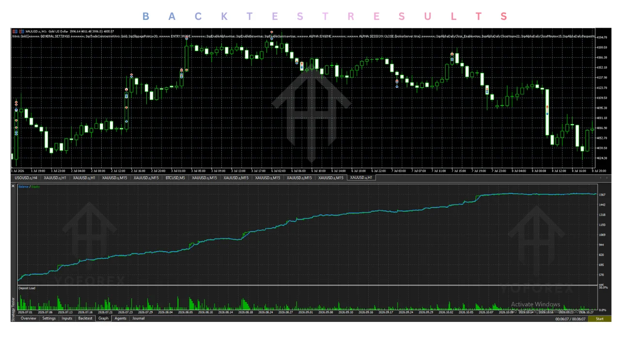Click the 4024.30 price axis label
The width and height of the screenshot is (620, 349).
602,158
